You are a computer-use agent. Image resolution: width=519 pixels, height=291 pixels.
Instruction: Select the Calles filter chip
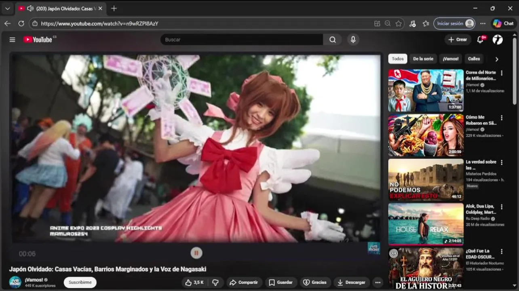click(474, 59)
